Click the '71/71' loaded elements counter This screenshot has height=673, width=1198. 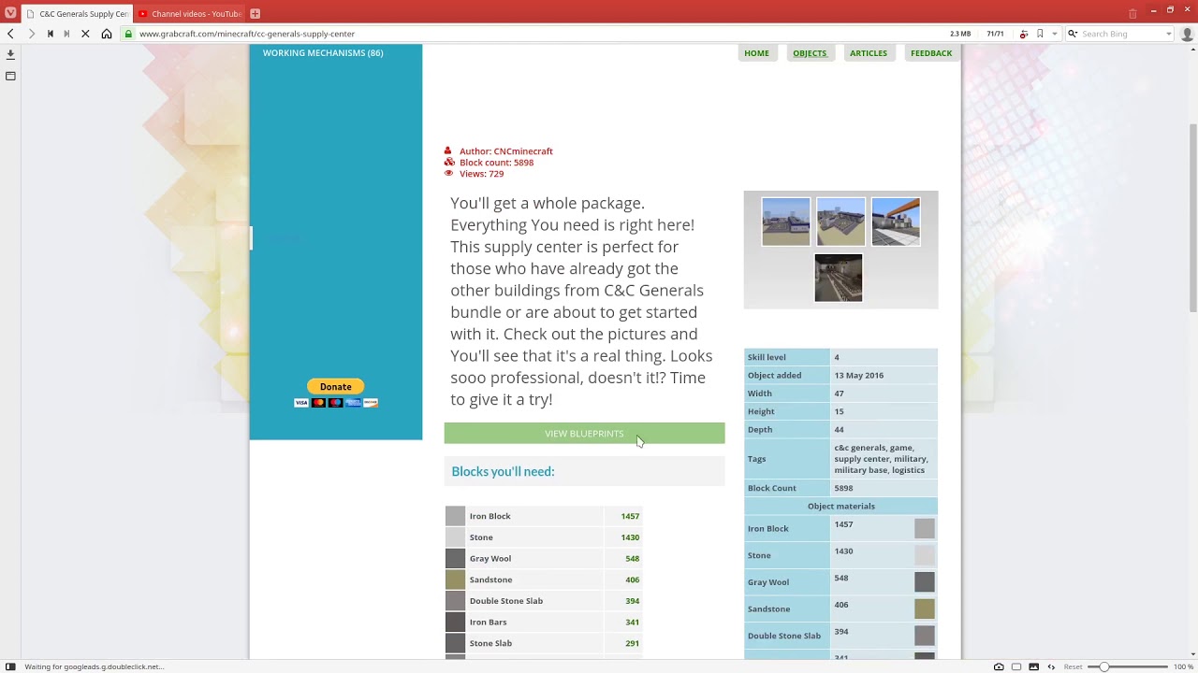[995, 34]
